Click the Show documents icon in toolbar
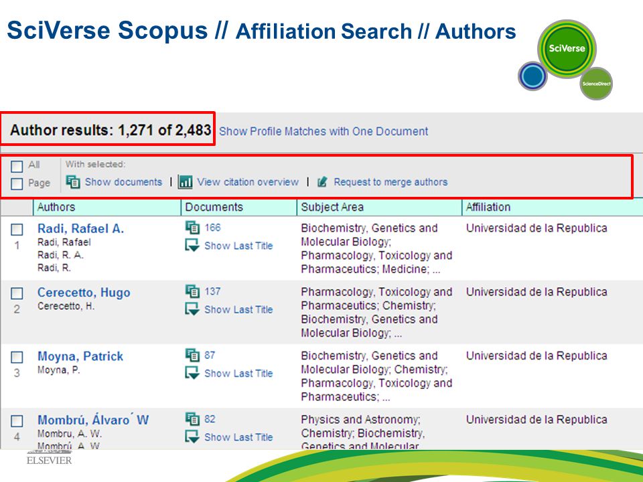This screenshot has width=643, height=482. pos(73,181)
